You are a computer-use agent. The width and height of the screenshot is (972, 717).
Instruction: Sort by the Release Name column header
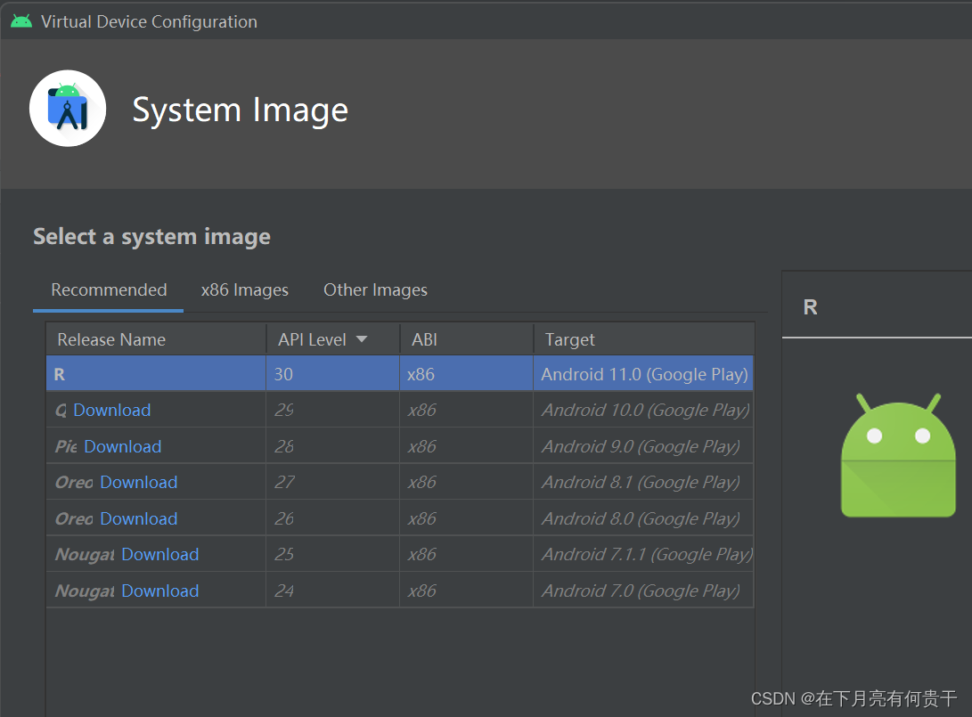click(156, 339)
